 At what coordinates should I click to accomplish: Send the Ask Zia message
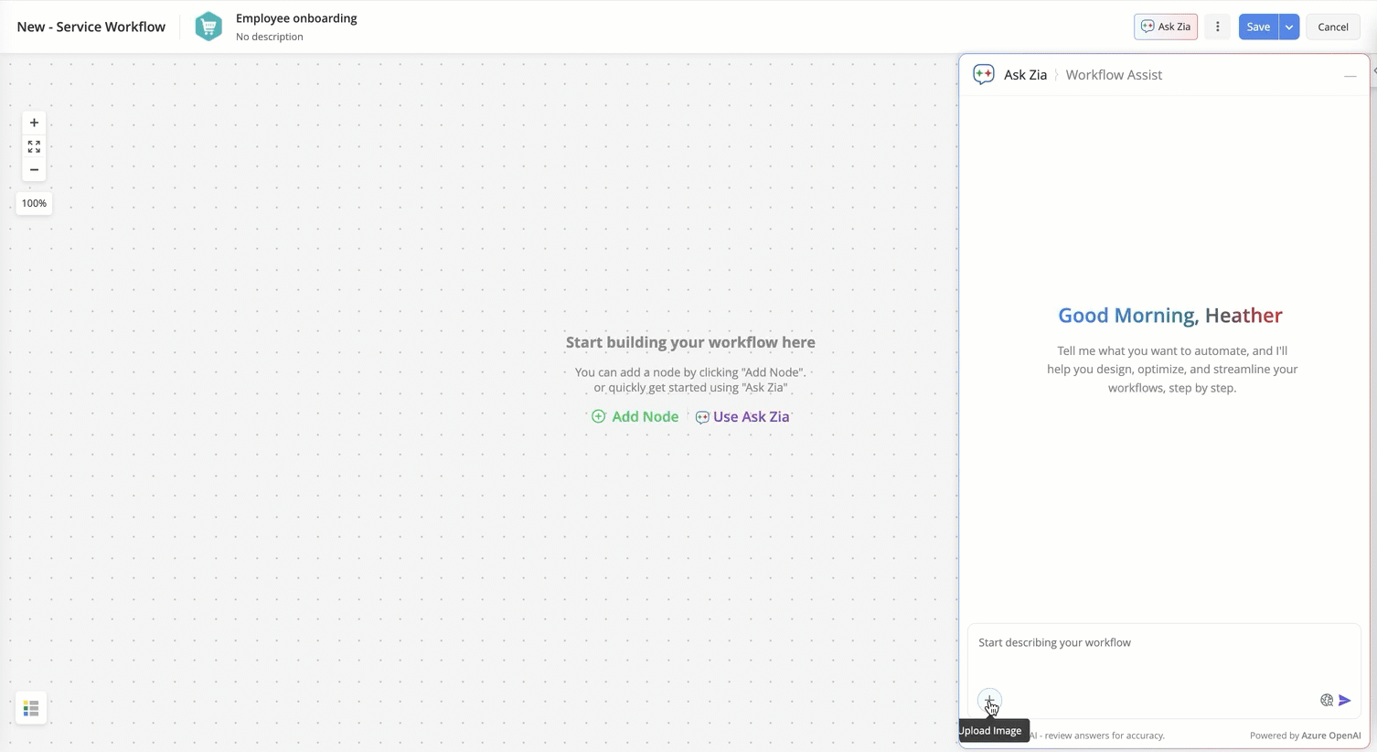1345,700
